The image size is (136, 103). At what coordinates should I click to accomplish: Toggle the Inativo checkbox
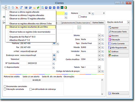point(80,17)
